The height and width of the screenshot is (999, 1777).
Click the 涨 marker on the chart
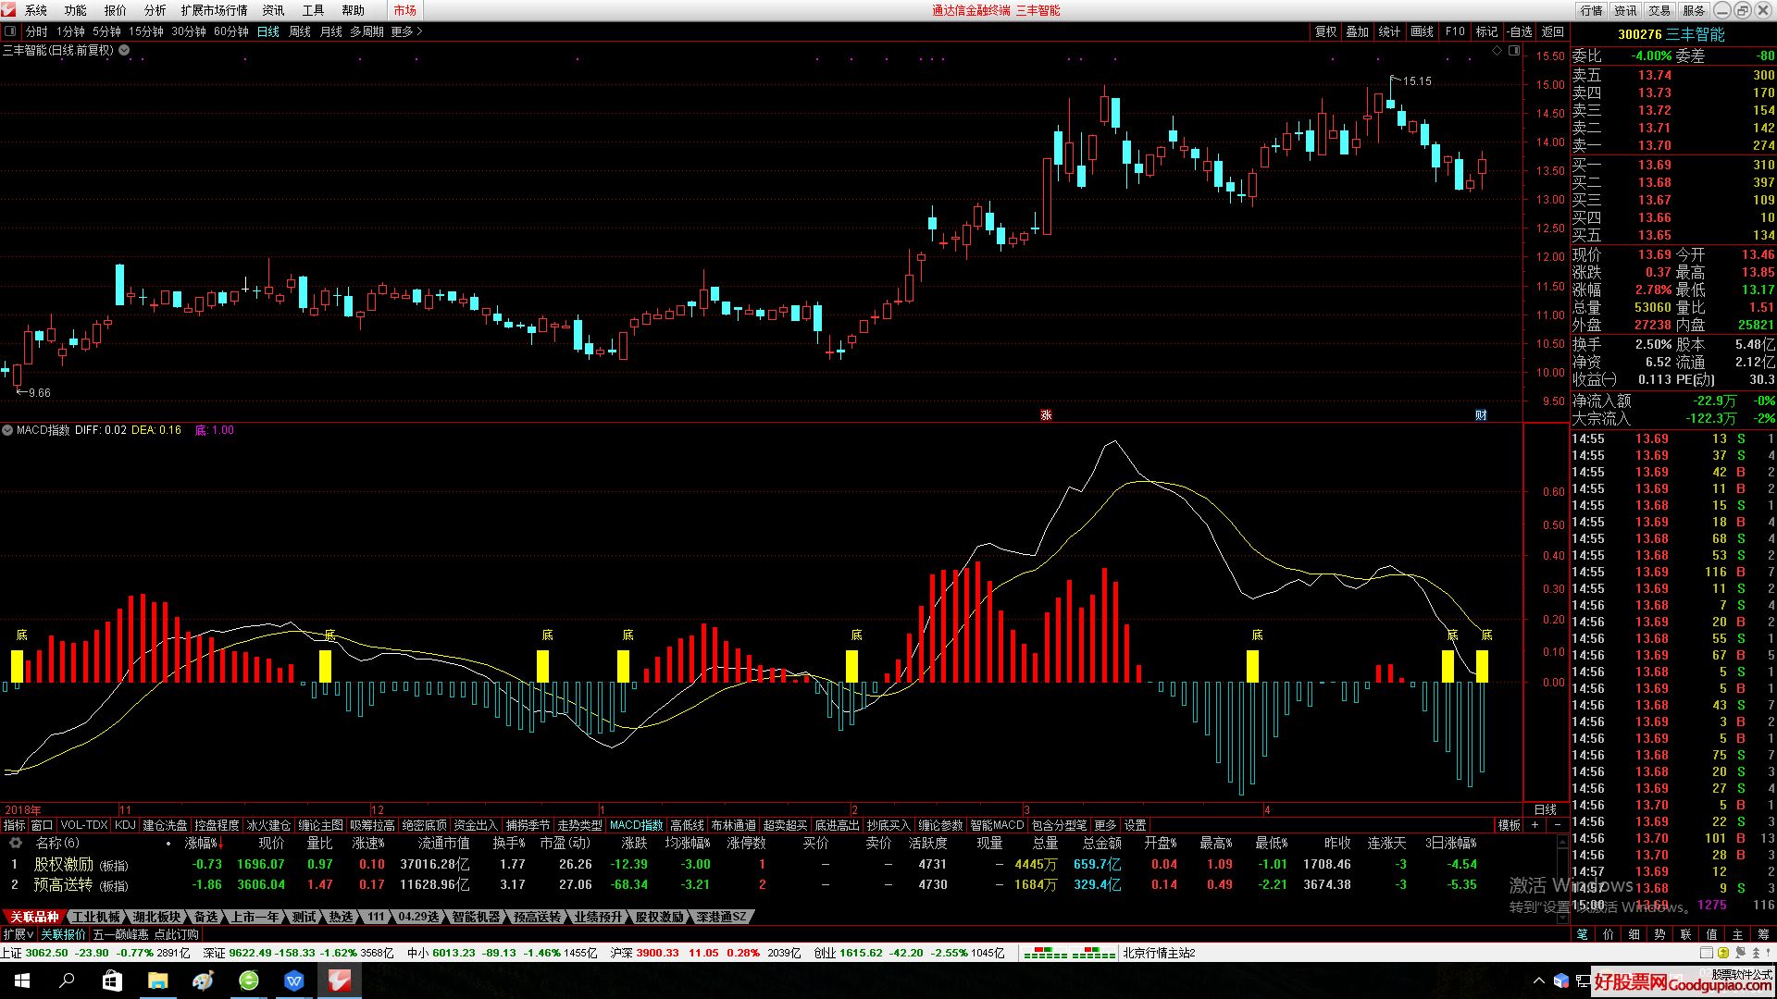(1046, 414)
